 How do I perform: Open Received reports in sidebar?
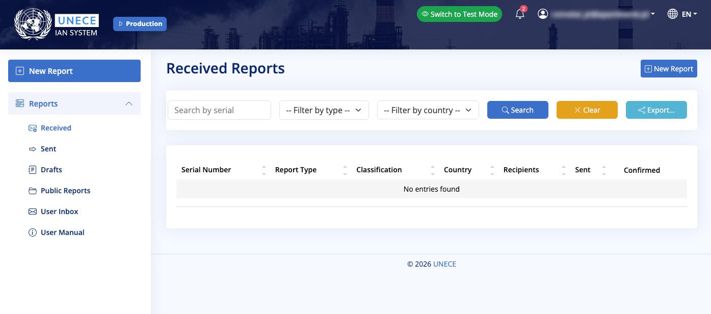tap(56, 128)
